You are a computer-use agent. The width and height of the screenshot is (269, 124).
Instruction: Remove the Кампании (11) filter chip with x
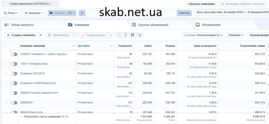point(74,13)
